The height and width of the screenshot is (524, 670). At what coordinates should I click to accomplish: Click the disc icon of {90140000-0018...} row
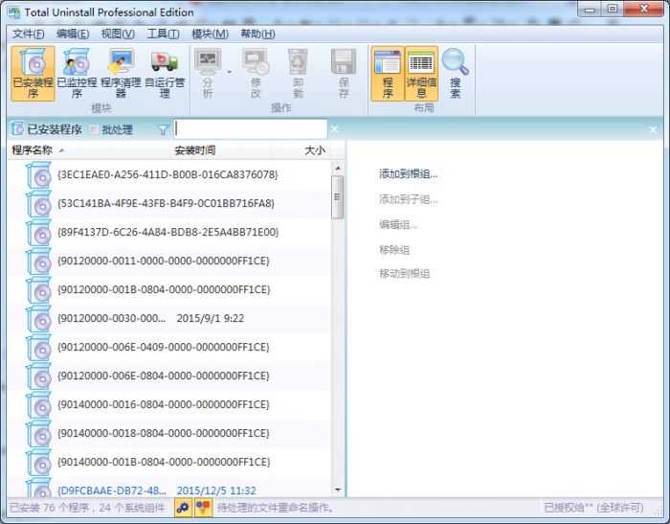(x=39, y=433)
